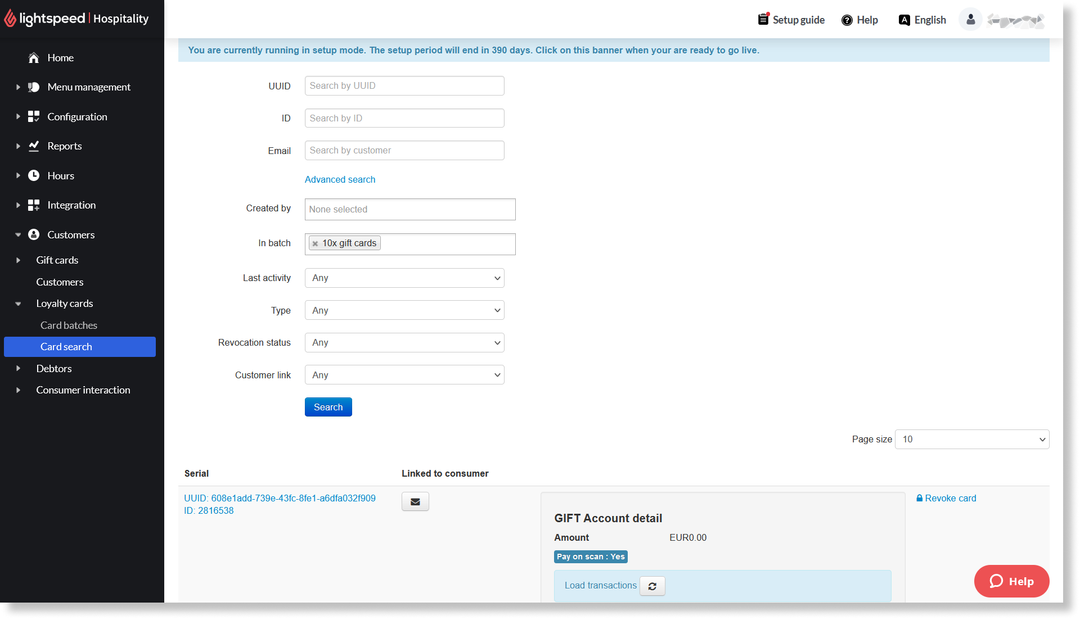Expand the Debtors submenu arrow
The image size is (1080, 620).
18,369
